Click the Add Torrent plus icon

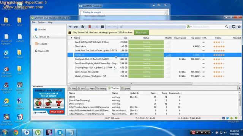click(70, 27)
